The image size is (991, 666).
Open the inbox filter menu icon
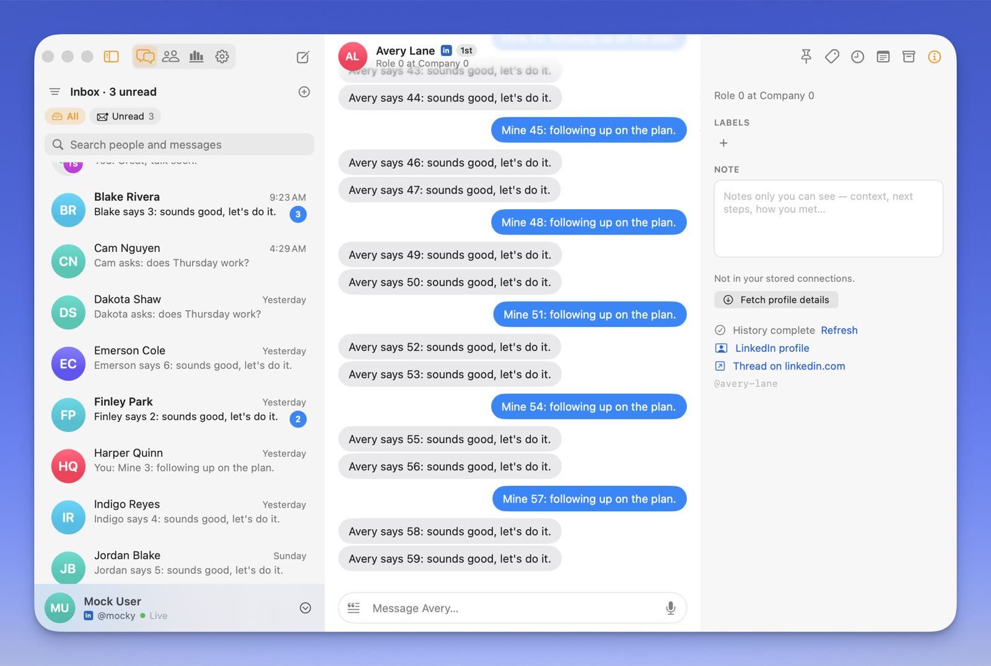point(55,92)
